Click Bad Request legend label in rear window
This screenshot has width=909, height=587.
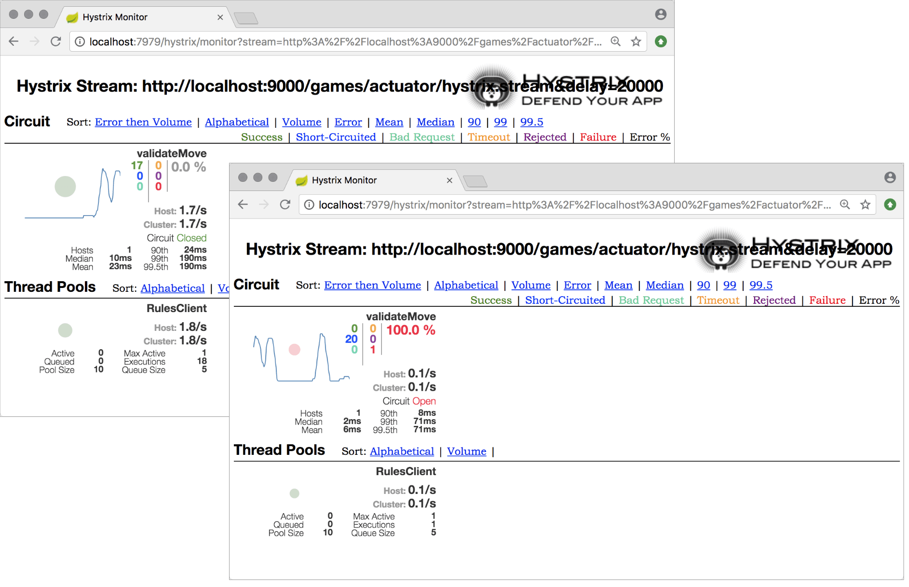[x=422, y=137]
